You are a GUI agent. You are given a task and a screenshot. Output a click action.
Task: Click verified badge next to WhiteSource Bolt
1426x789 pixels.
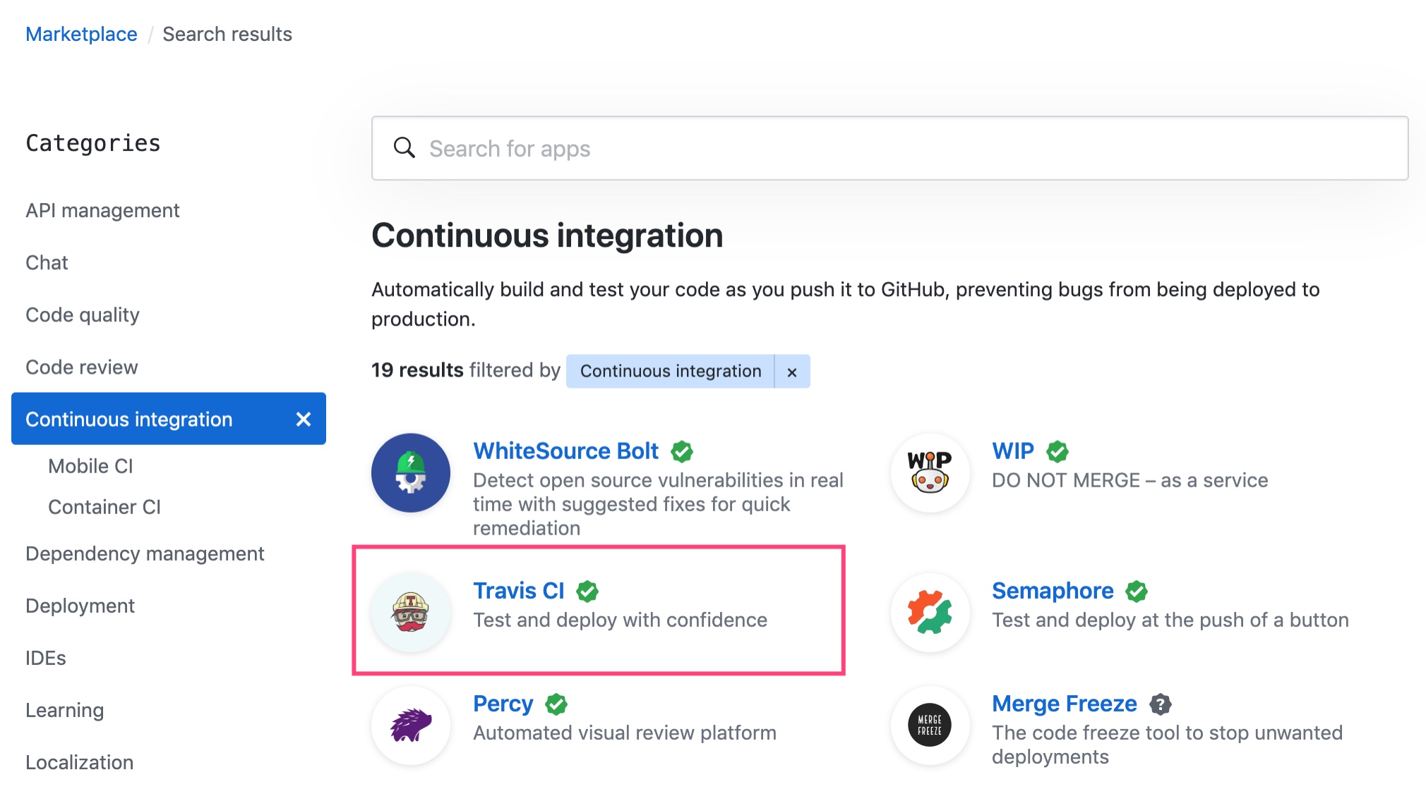click(682, 451)
